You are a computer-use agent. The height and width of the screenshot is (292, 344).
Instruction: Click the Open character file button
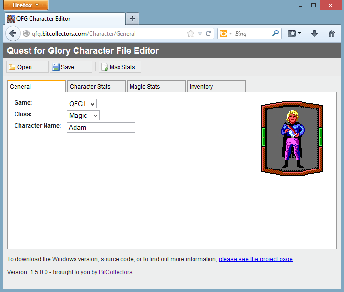point(28,67)
